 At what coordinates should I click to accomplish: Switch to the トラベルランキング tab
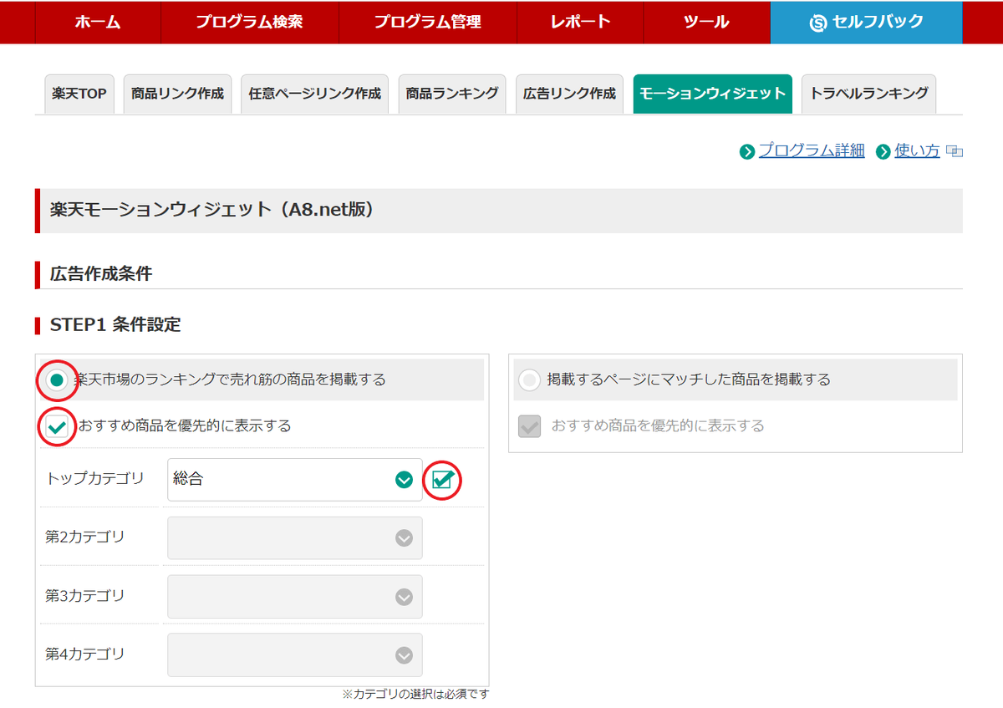868,94
